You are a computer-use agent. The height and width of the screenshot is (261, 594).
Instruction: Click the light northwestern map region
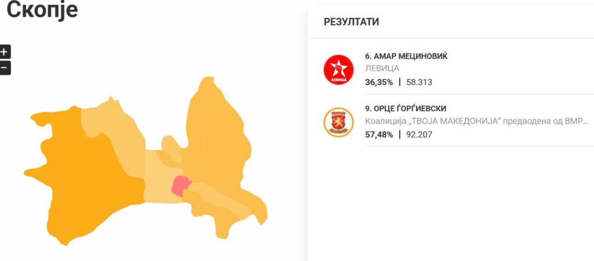[x=113, y=130]
